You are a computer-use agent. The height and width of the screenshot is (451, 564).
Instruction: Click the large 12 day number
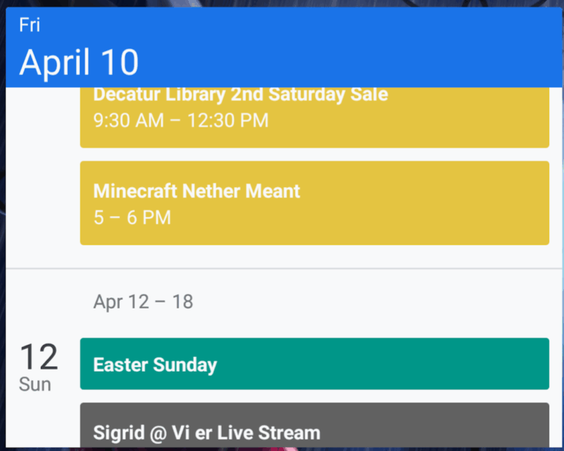point(38,357)
